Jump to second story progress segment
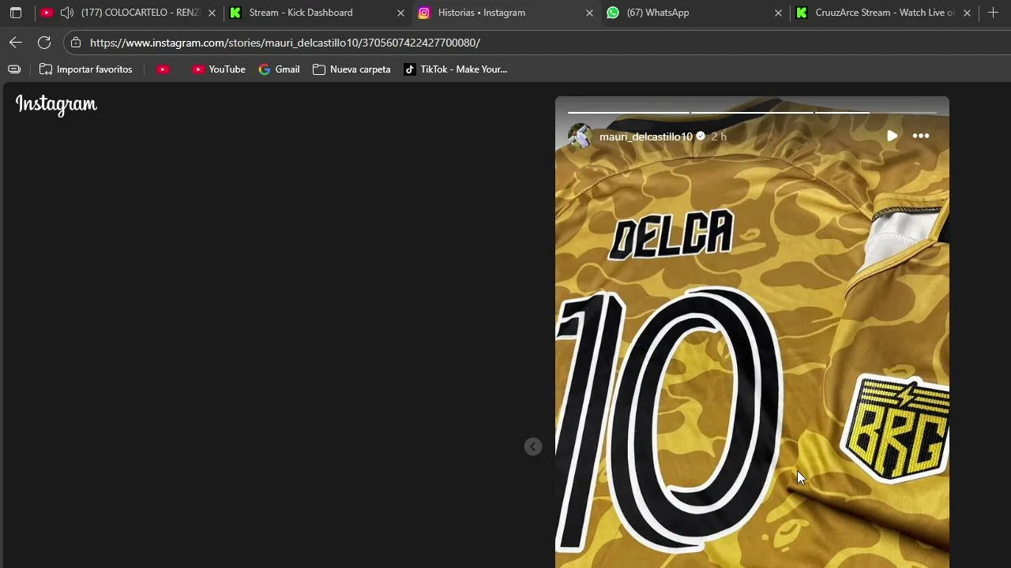Screen dimensions: 1011x568 click(753, 113)
